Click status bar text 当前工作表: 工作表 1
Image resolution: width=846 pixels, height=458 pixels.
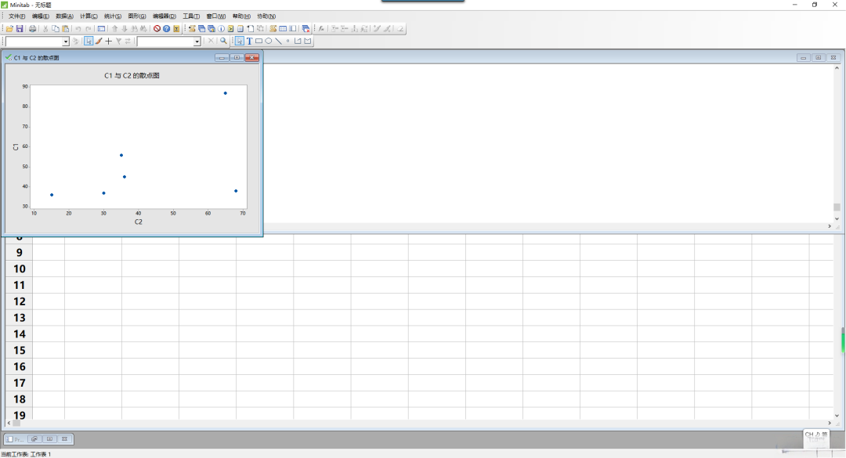pyautogui.click(x=26, y=454)
